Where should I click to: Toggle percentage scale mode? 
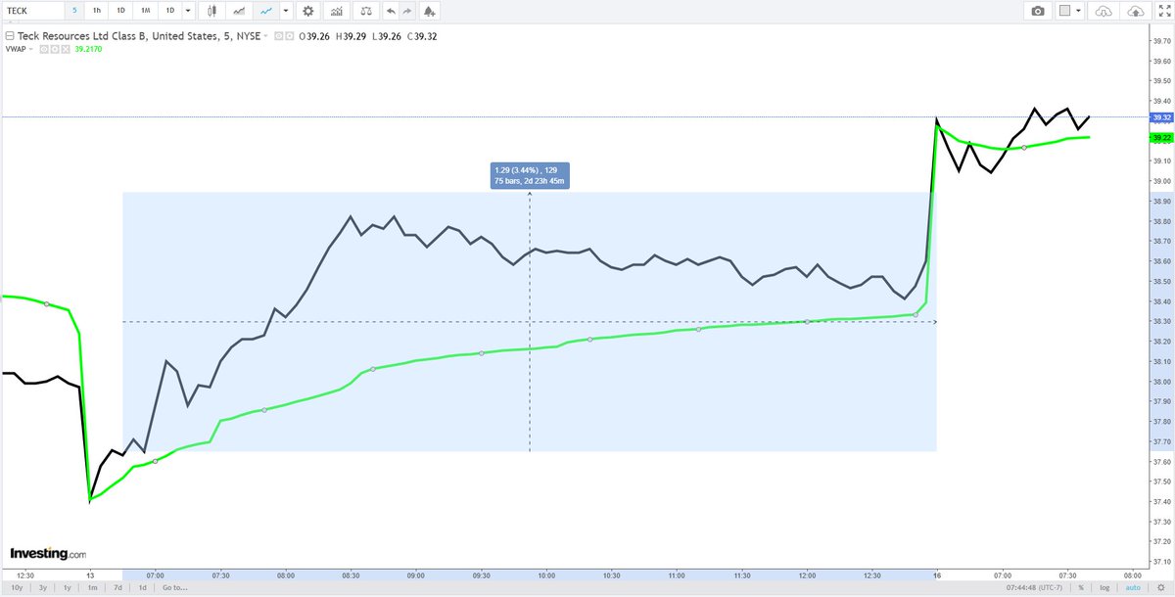pyautogui.click(x=1081, y=587)
